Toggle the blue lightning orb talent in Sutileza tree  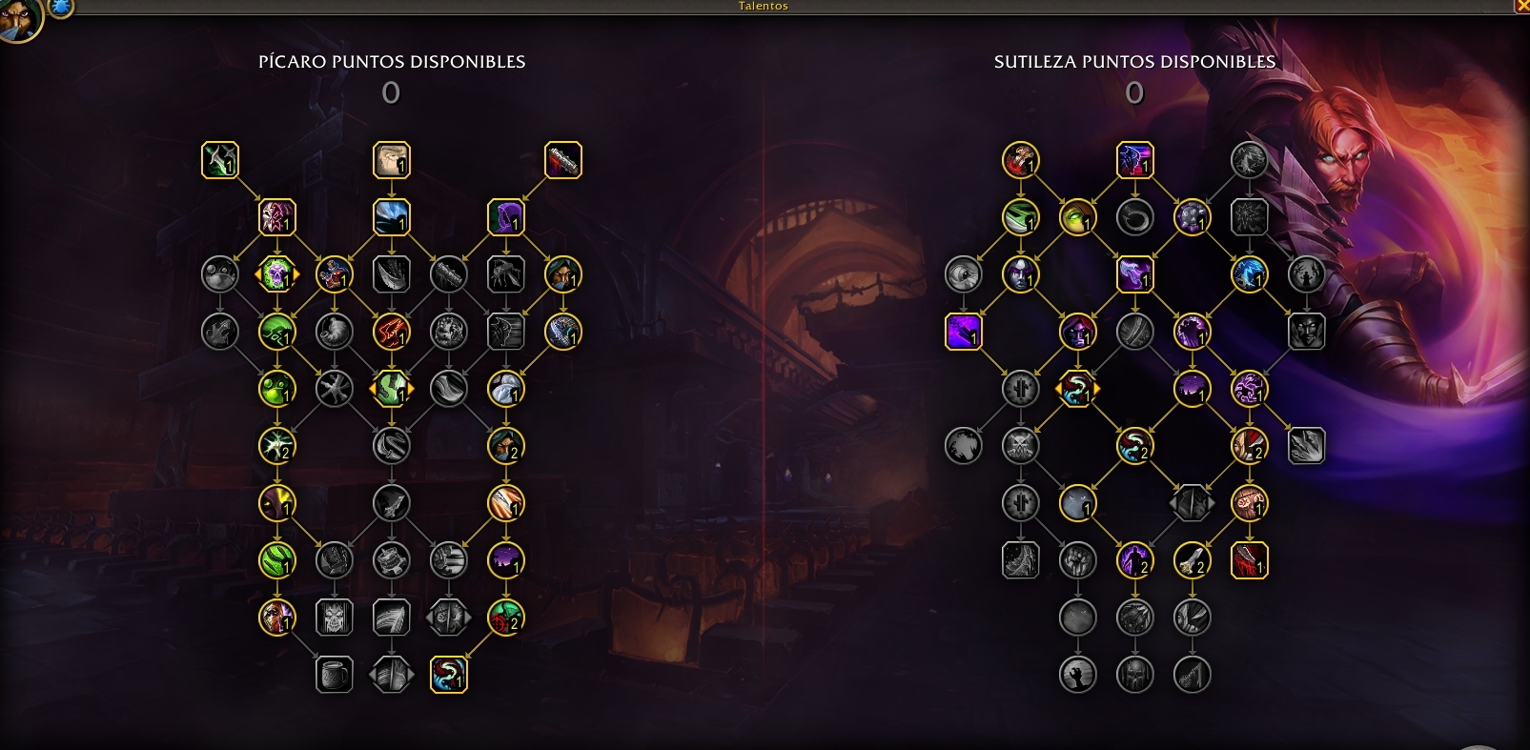[x=1249, y=274]
